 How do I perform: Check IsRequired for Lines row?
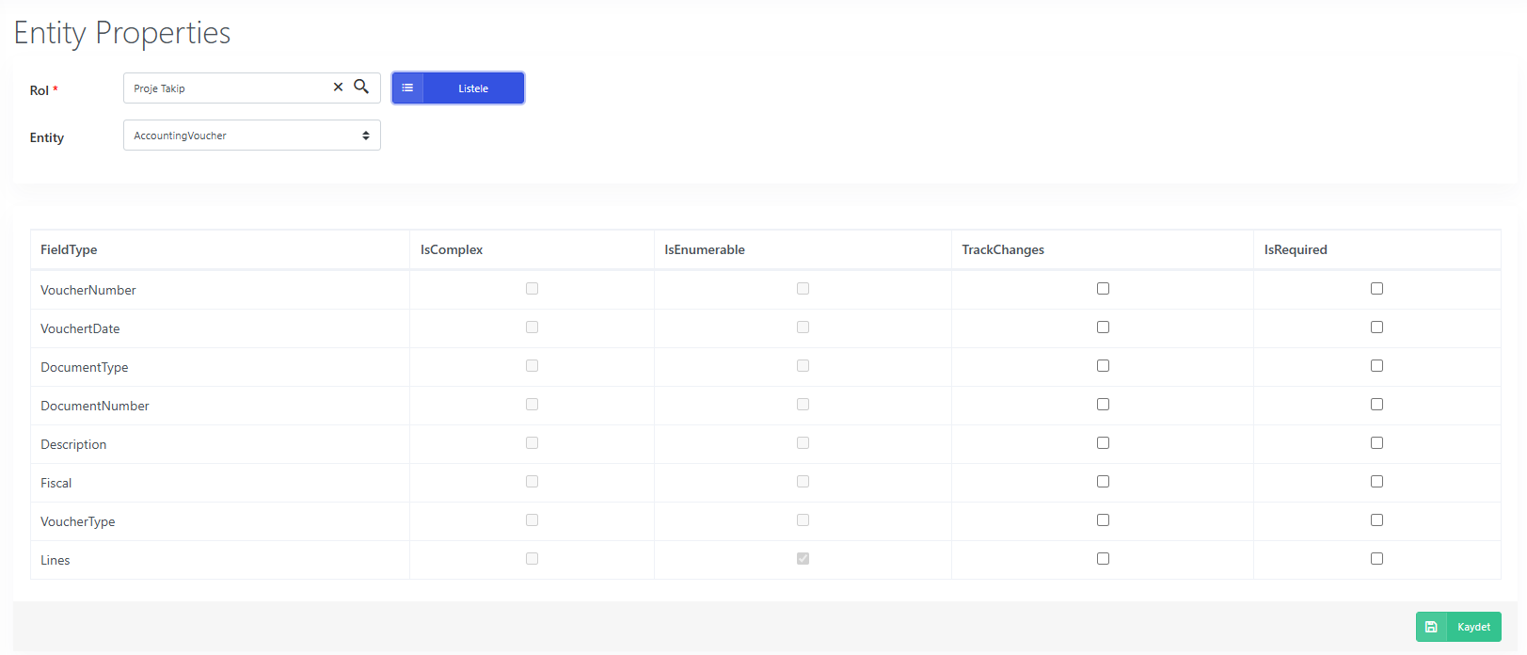click(x=1376, y=559)
